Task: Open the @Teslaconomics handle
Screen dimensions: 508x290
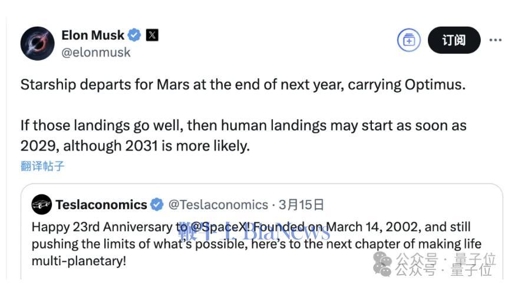Action: tap(219, 205)
